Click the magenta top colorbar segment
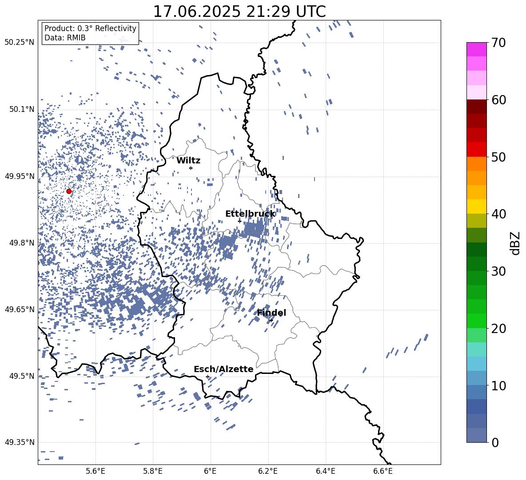526x480 pixels. pyautogui.click(x=476, y=50)
